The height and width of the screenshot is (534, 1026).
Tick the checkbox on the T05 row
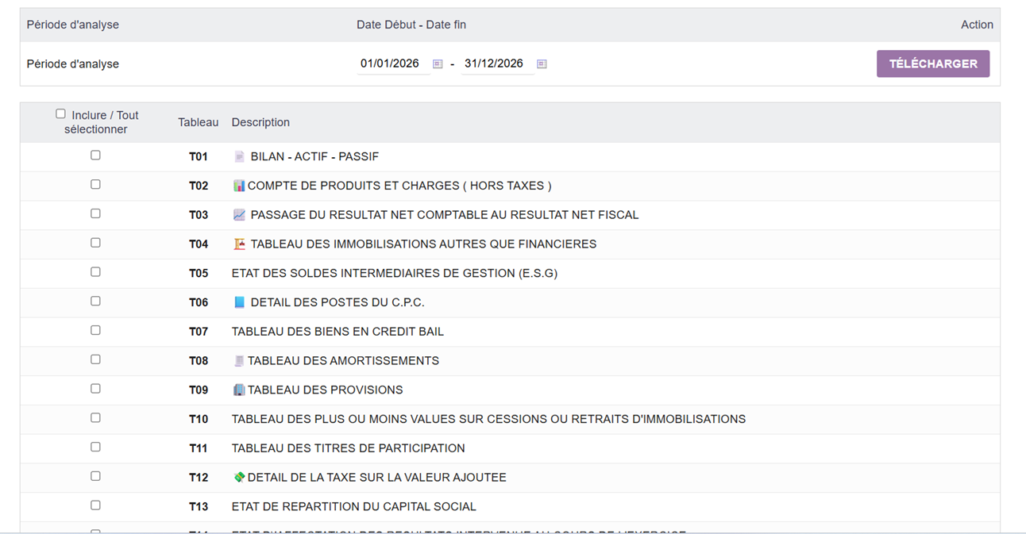click(95, 271)
